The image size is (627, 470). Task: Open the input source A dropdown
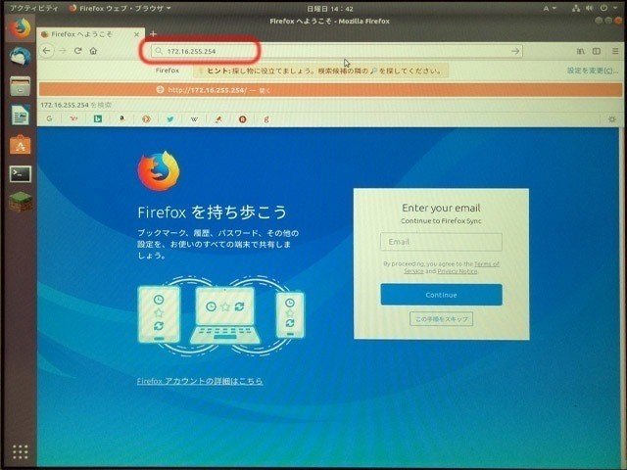[x=550, y=8]
